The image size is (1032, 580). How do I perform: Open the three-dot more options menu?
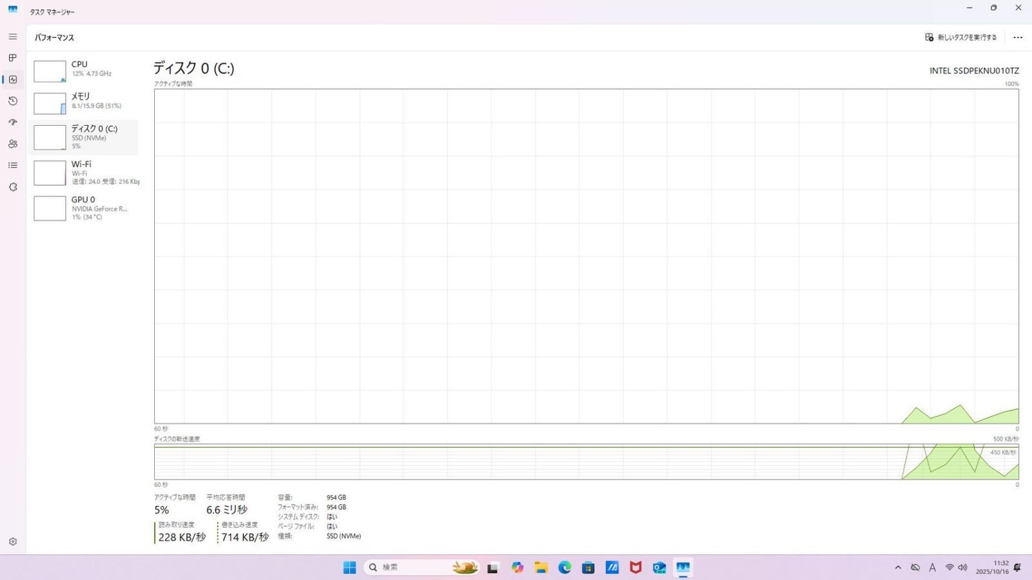click(x=1018, y=37)
